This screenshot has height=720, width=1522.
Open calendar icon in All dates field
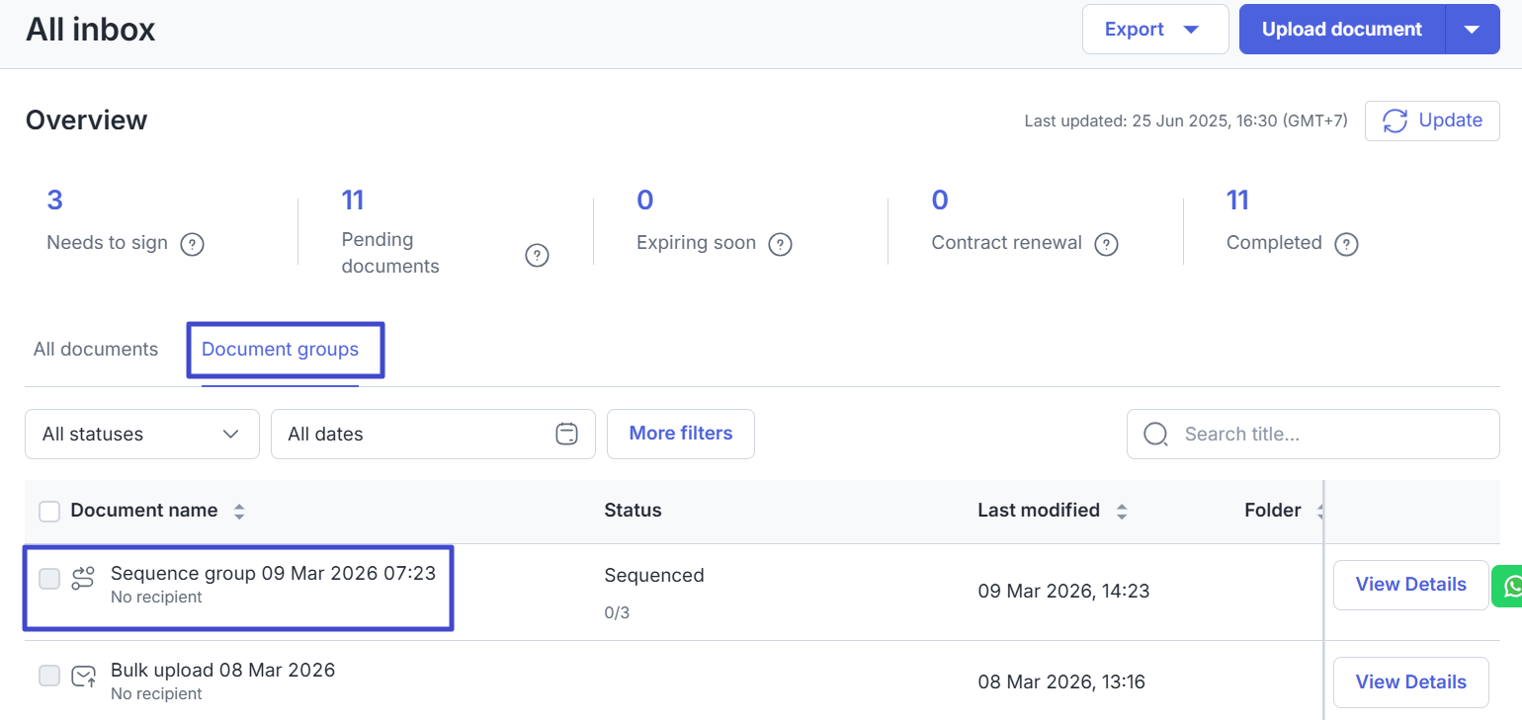566,434
